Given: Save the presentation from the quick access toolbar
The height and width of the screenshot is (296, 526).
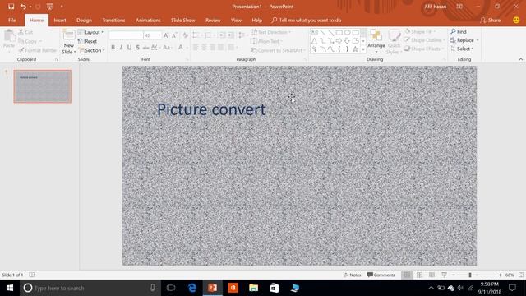Looking at the screenshot, I should point(11,7).
